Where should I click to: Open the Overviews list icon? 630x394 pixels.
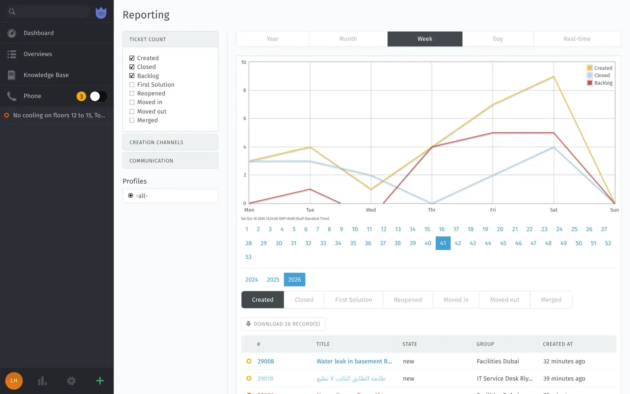[x=12, y=54]
